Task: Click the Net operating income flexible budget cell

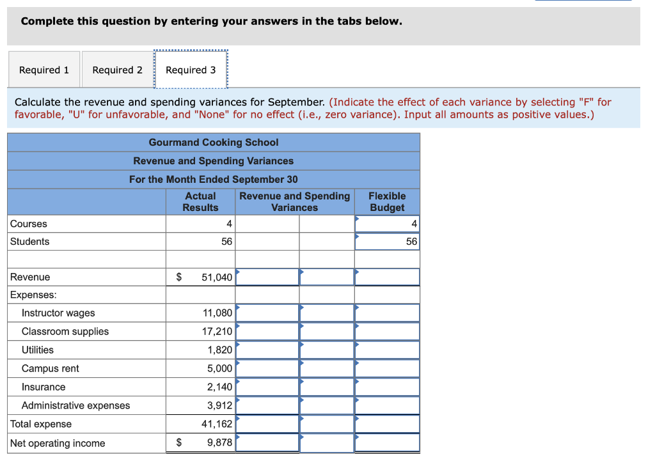Action: (388, 442)
